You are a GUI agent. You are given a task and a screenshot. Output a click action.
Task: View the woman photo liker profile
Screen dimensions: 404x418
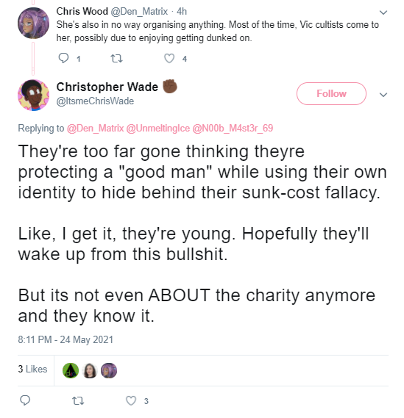pyautogui.click(x=90, y=370)
